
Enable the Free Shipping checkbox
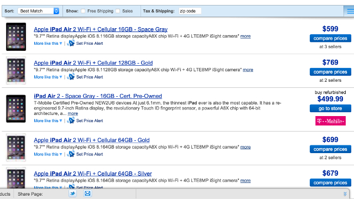point(83,11)
